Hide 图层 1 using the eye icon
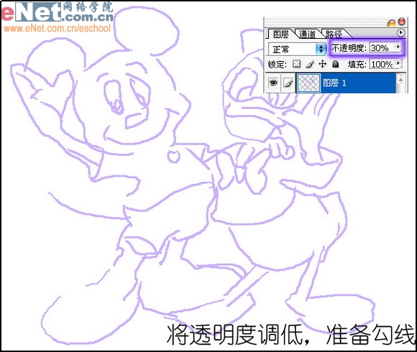The height and width of the screenshot is (352, 417). coord(273,83)
